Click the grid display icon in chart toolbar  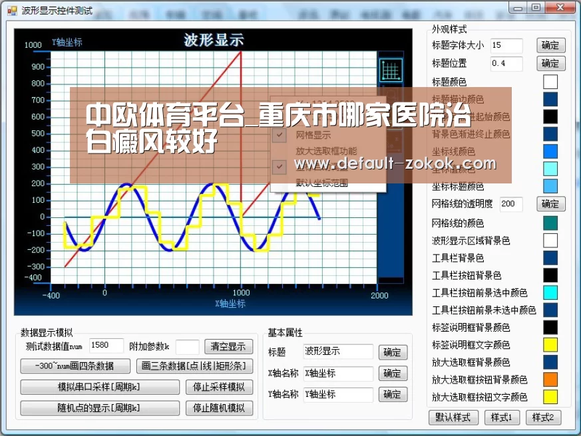391,70
